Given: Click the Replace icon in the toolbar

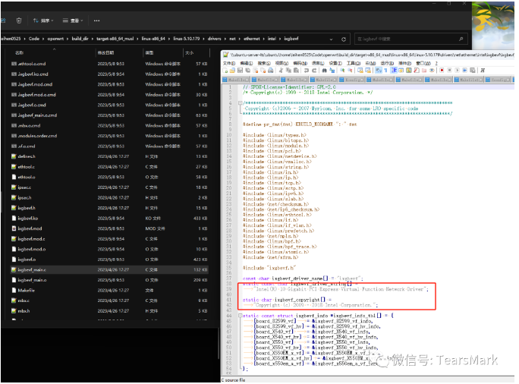Looking at the screenshot, I should (x=332, y=70).
